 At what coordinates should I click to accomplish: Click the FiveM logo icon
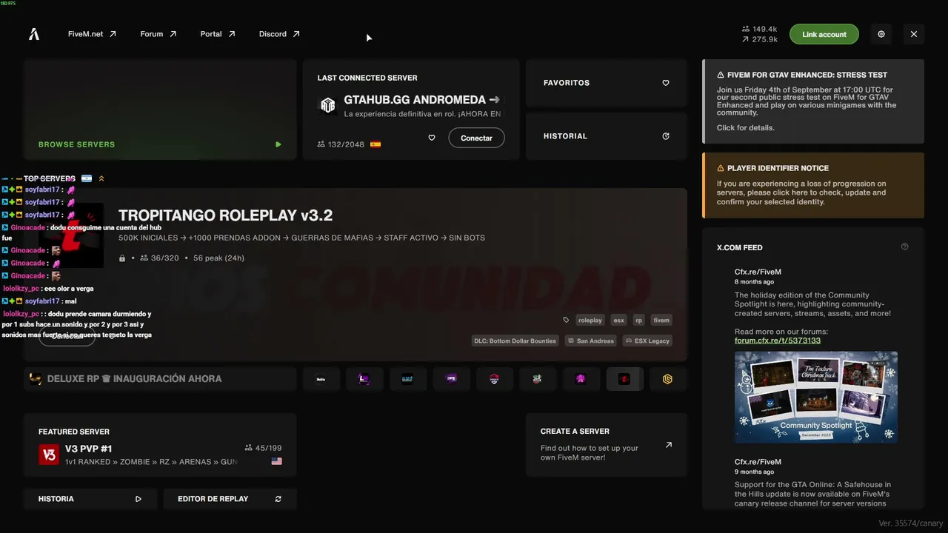(x=34, y=34)
